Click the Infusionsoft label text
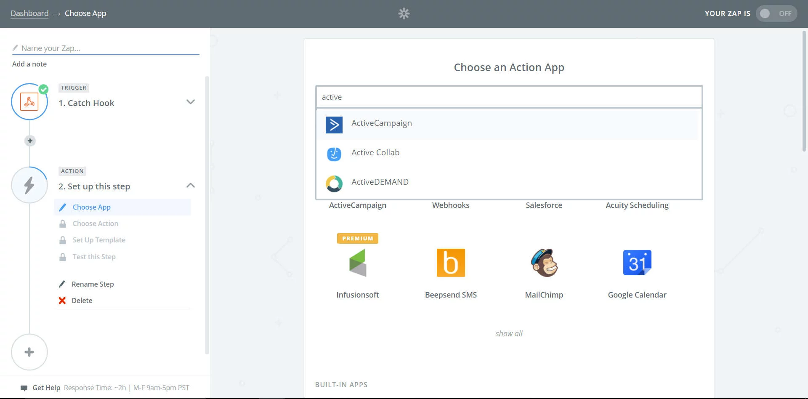The width and height of the screenshot is (808, 399). pos(358,295)
